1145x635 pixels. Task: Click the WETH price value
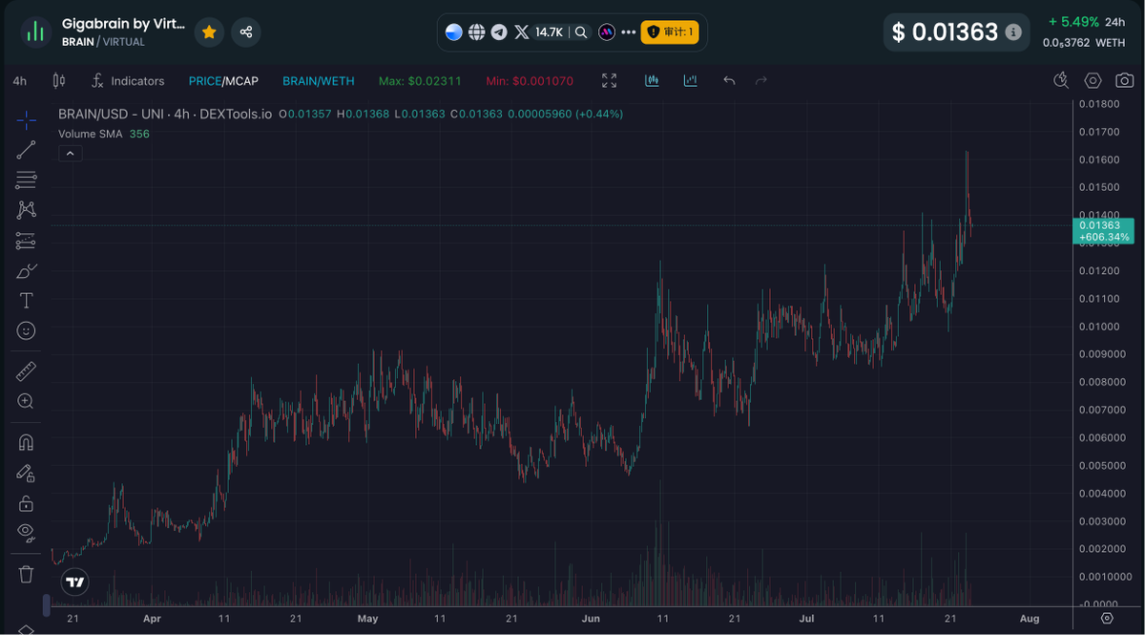[1084, 43]
